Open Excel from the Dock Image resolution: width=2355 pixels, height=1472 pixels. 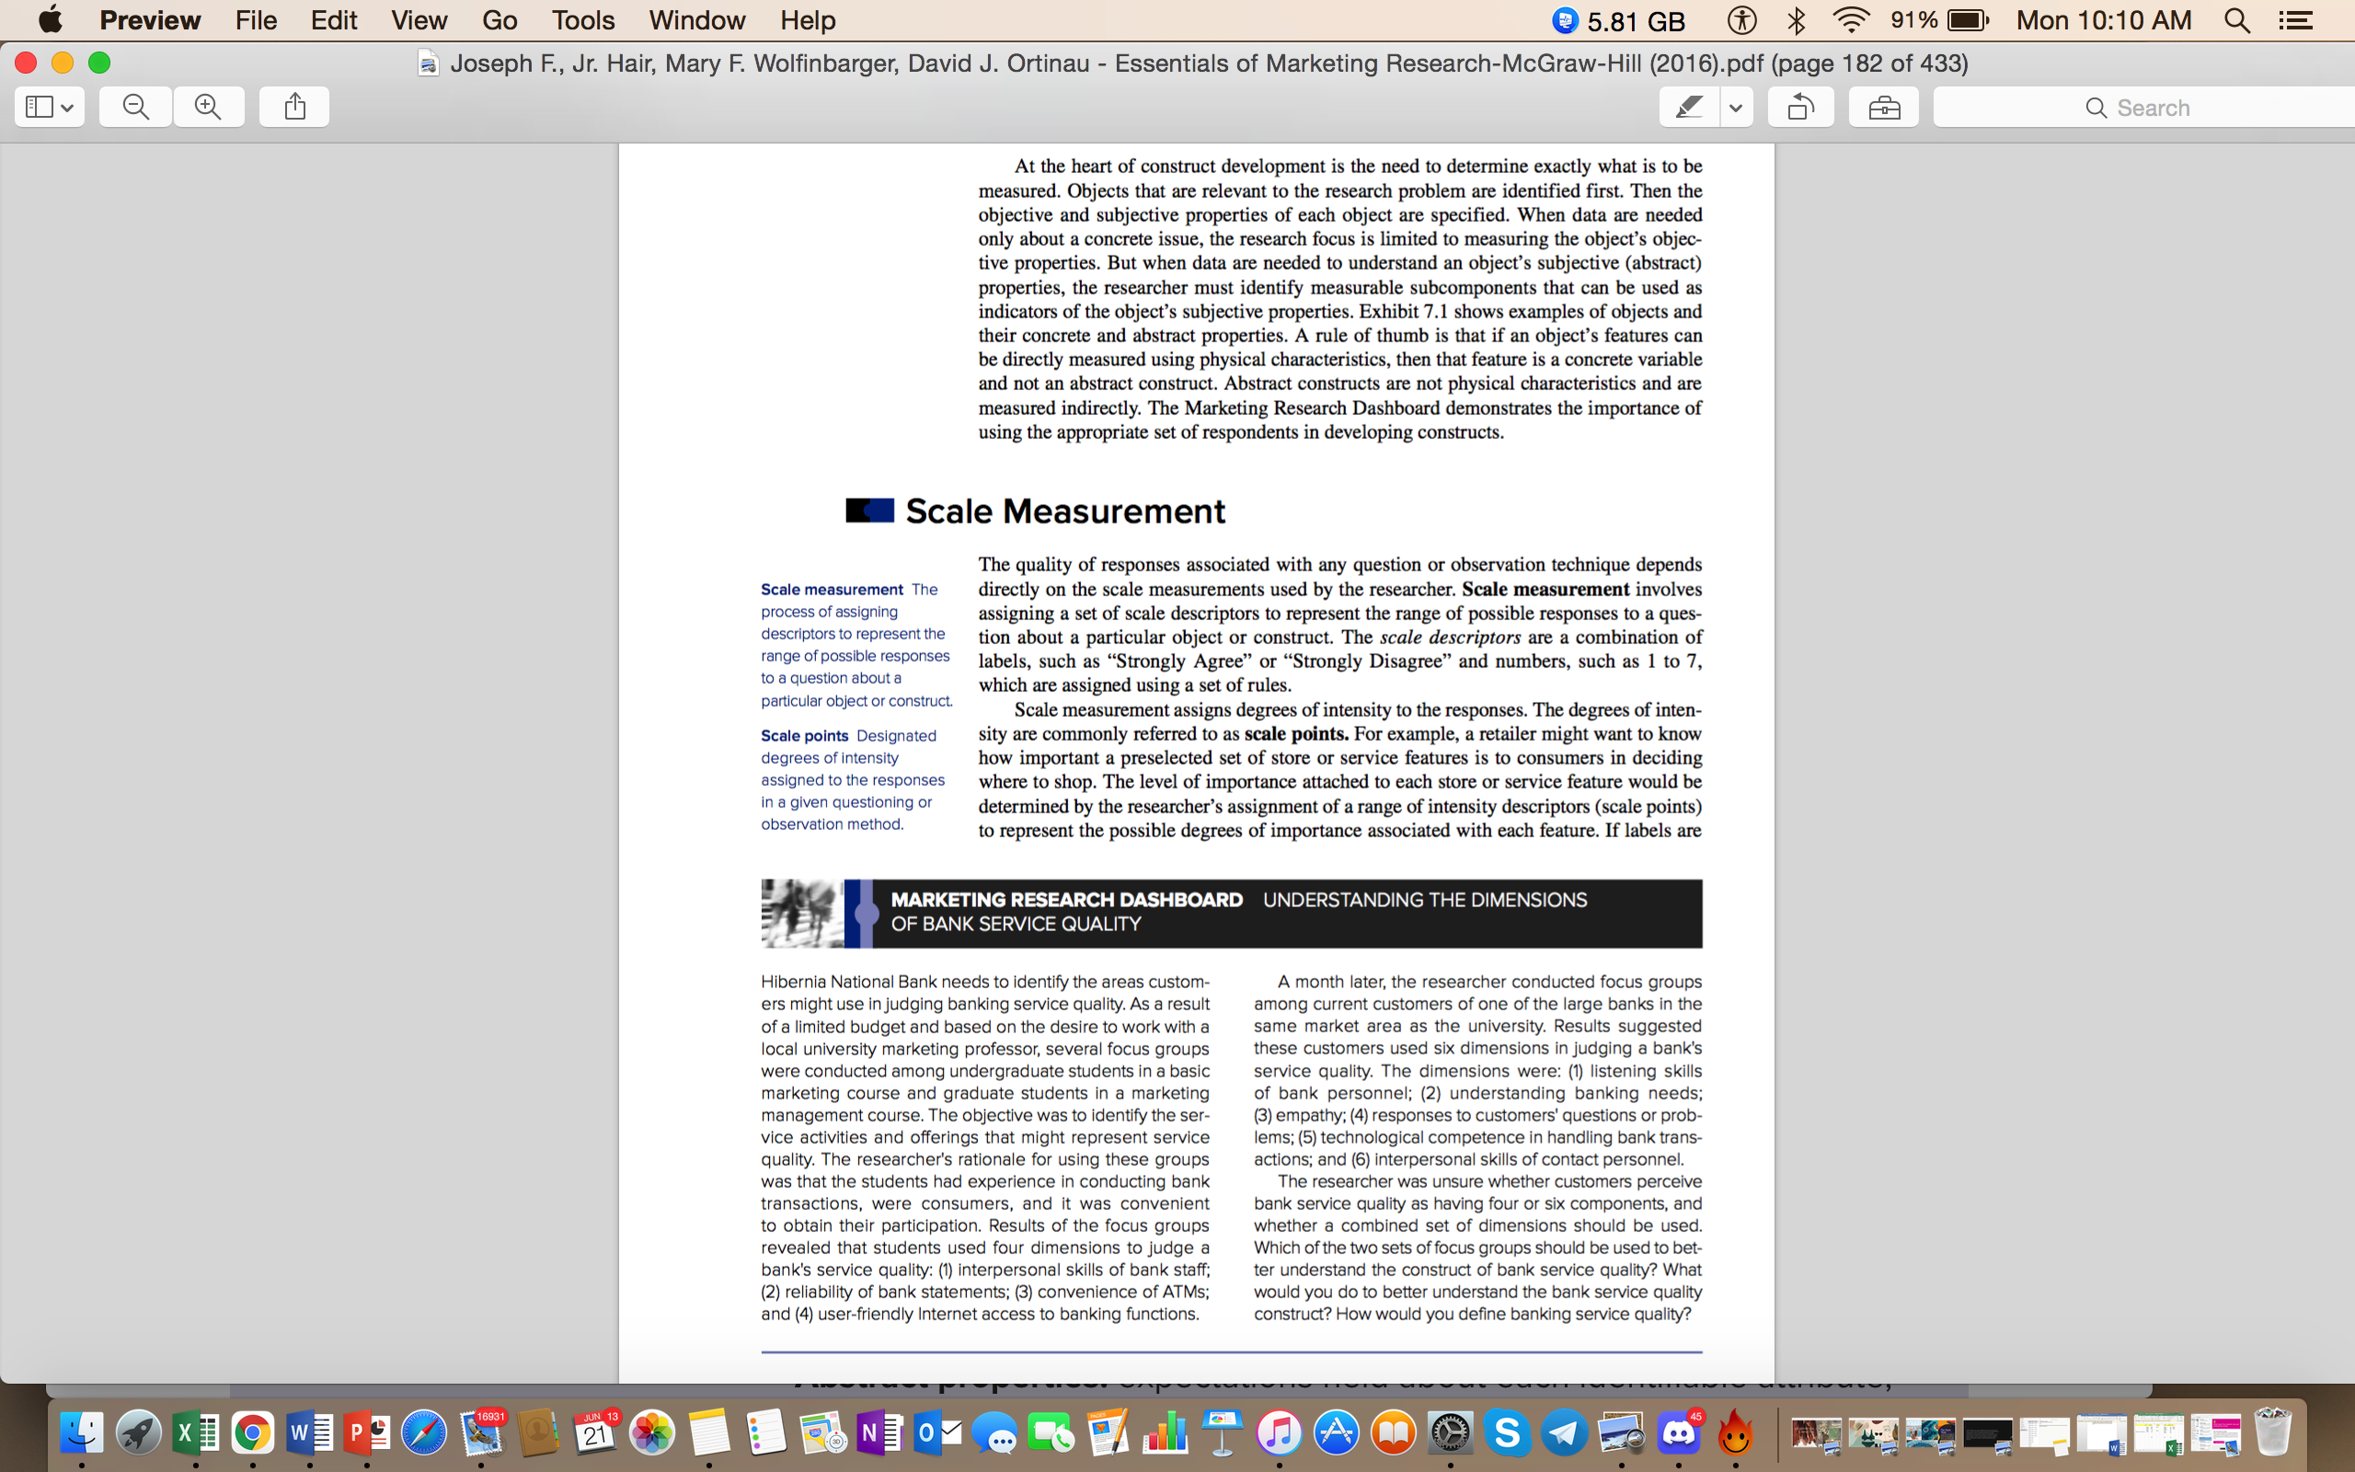pyautogui.click(x=196, y=1432)
